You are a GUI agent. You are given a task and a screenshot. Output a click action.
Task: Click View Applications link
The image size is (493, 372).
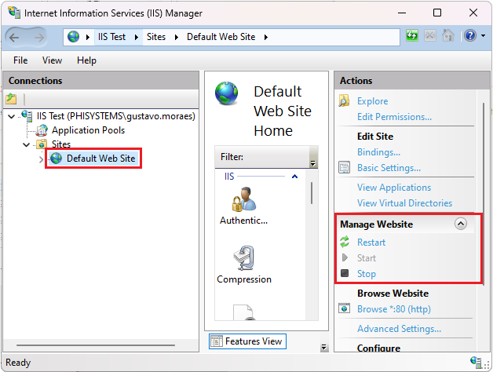(394, 187)
